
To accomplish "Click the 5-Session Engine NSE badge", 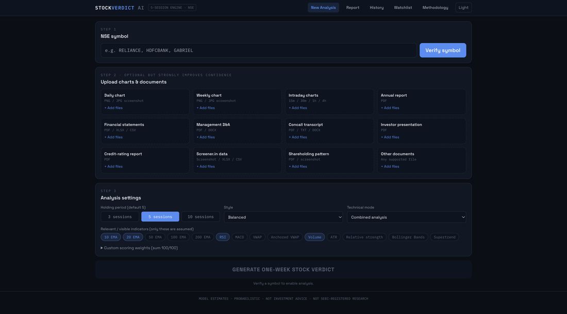I will point(172,8).
